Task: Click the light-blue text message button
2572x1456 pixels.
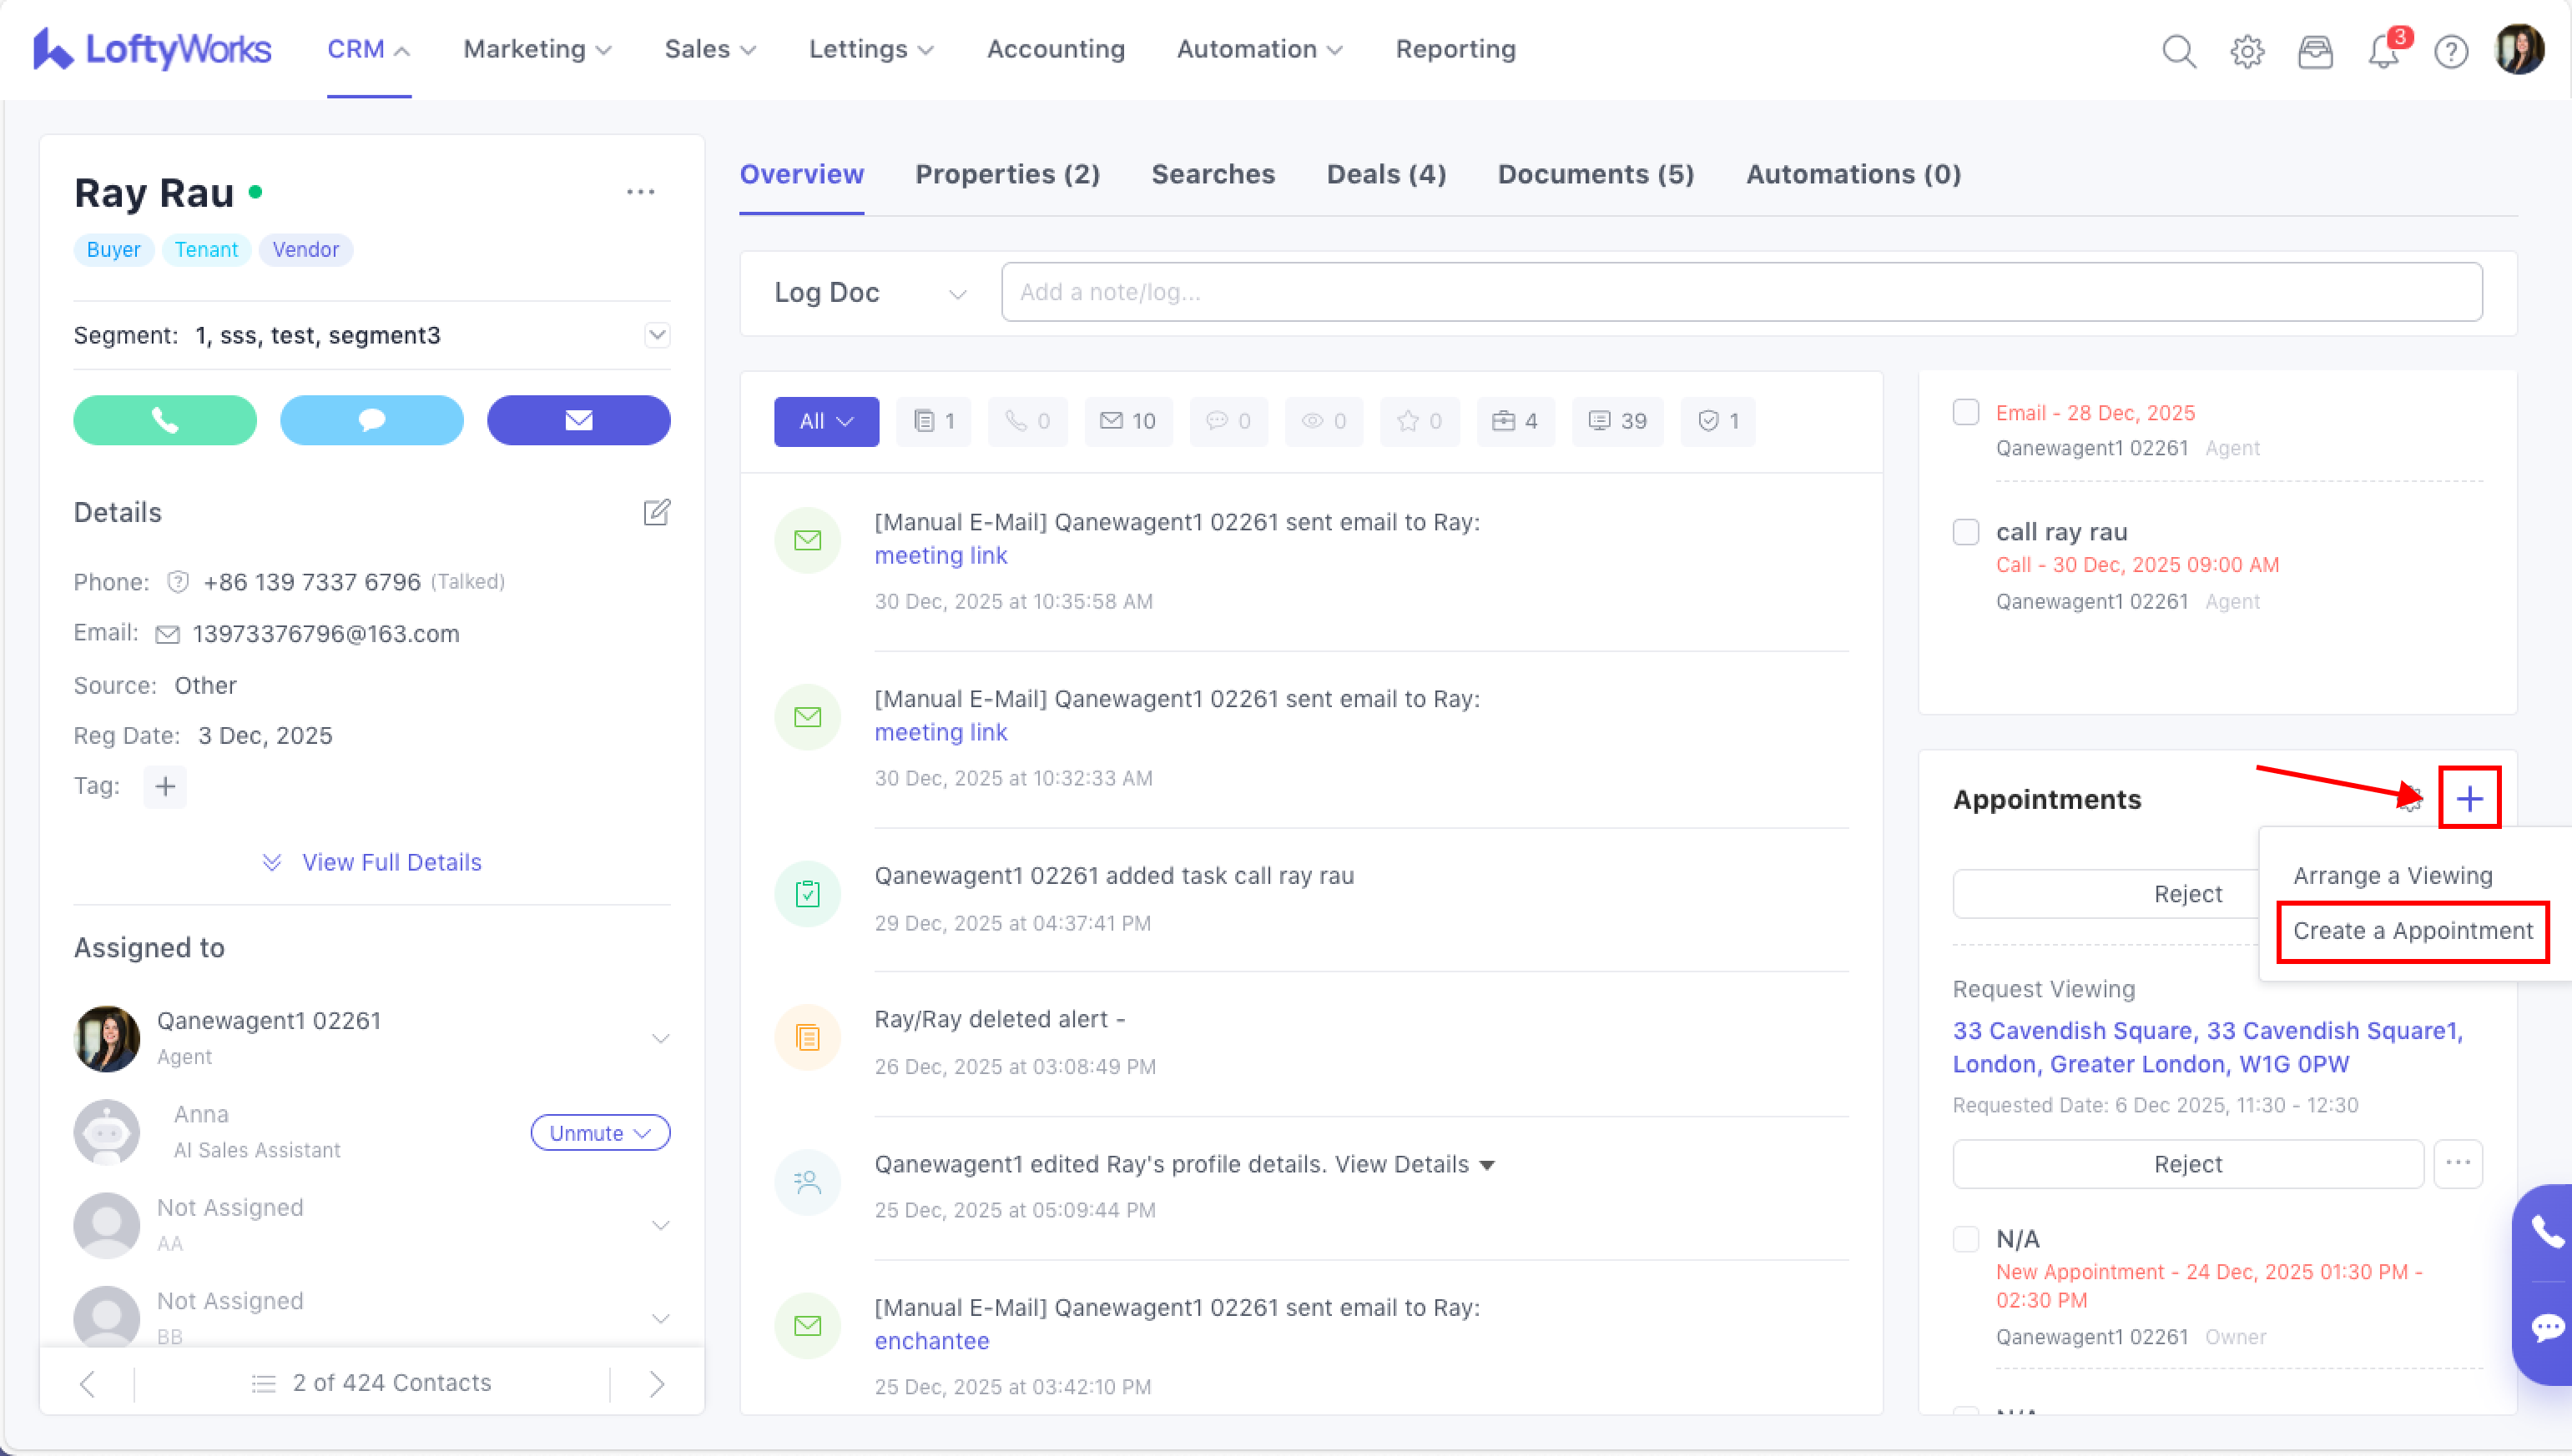Action: 371,420
